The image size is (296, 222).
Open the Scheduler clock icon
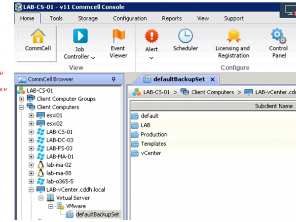pyautogui.click(x=185, y=36)
